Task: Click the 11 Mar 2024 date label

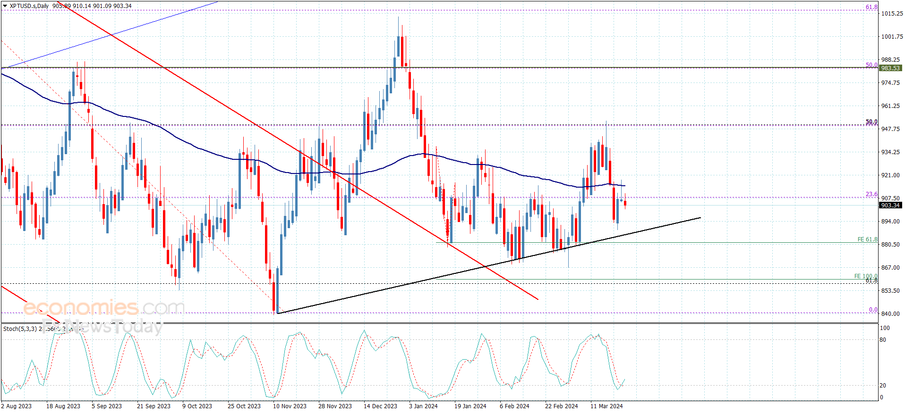Action: (x=606, y=406)
